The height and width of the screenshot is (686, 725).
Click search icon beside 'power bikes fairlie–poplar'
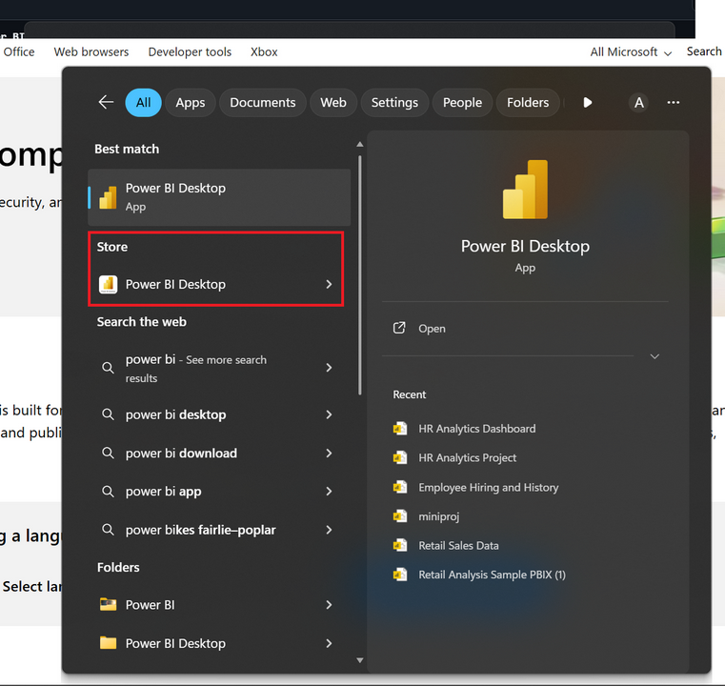point(108,530)
